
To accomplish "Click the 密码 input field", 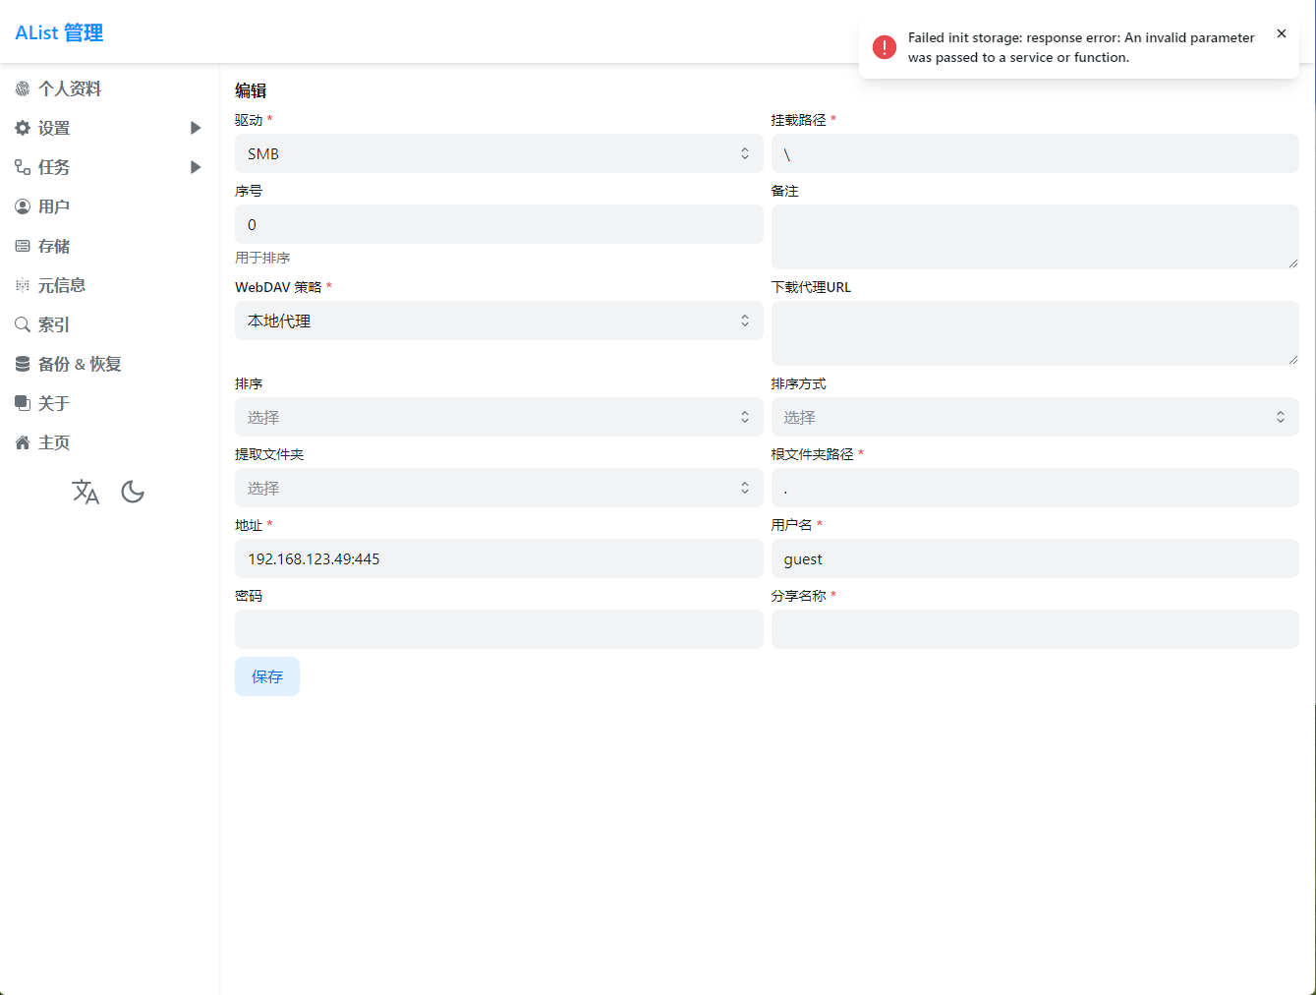I will pos(499,629).
